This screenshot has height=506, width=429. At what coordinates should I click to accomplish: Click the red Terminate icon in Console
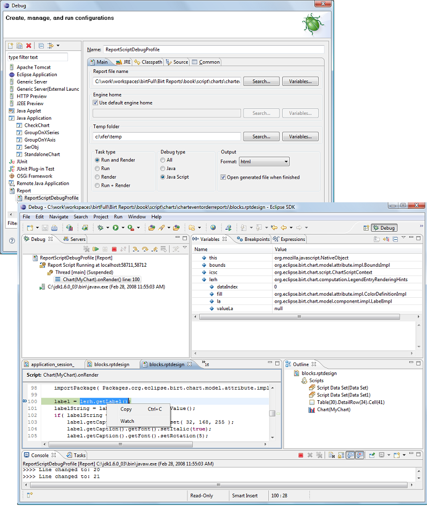[300, 455]
